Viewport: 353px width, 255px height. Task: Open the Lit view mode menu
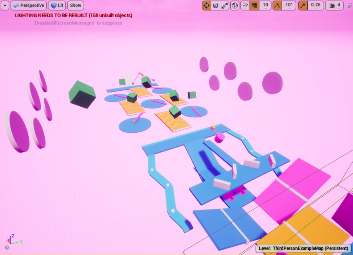pyautogui.click(x=57, y=6)
